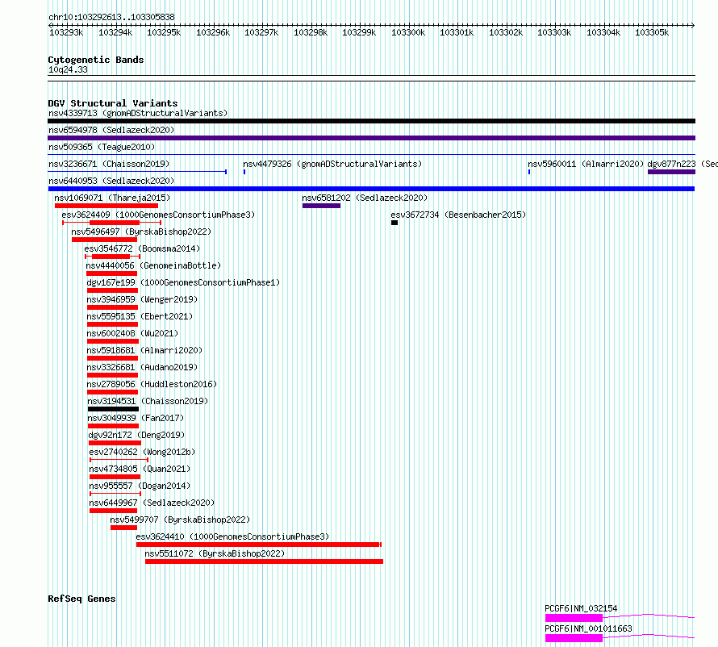718x647 pixels.
Task: Click the magenta exon of PCGF6|NM_032154
Action: point(574,618)
